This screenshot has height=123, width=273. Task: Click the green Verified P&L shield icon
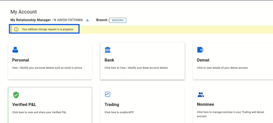coord(16,95)
